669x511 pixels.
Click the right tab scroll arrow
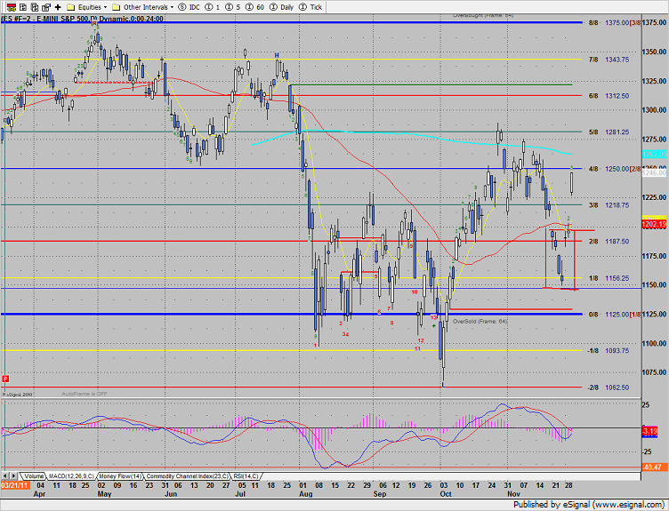(x=13, y=475)
